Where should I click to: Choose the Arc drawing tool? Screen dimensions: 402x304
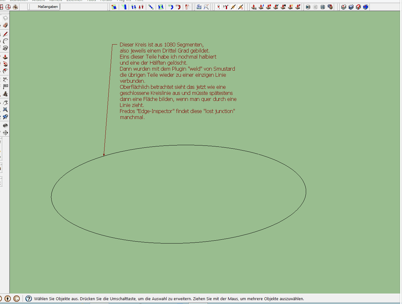click(5, 41)
